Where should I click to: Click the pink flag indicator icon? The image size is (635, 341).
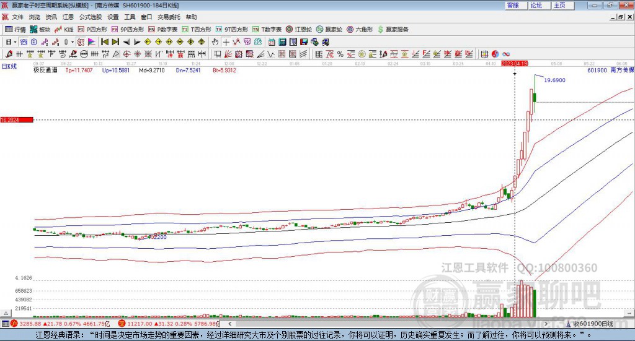click(x=92, y=42)
